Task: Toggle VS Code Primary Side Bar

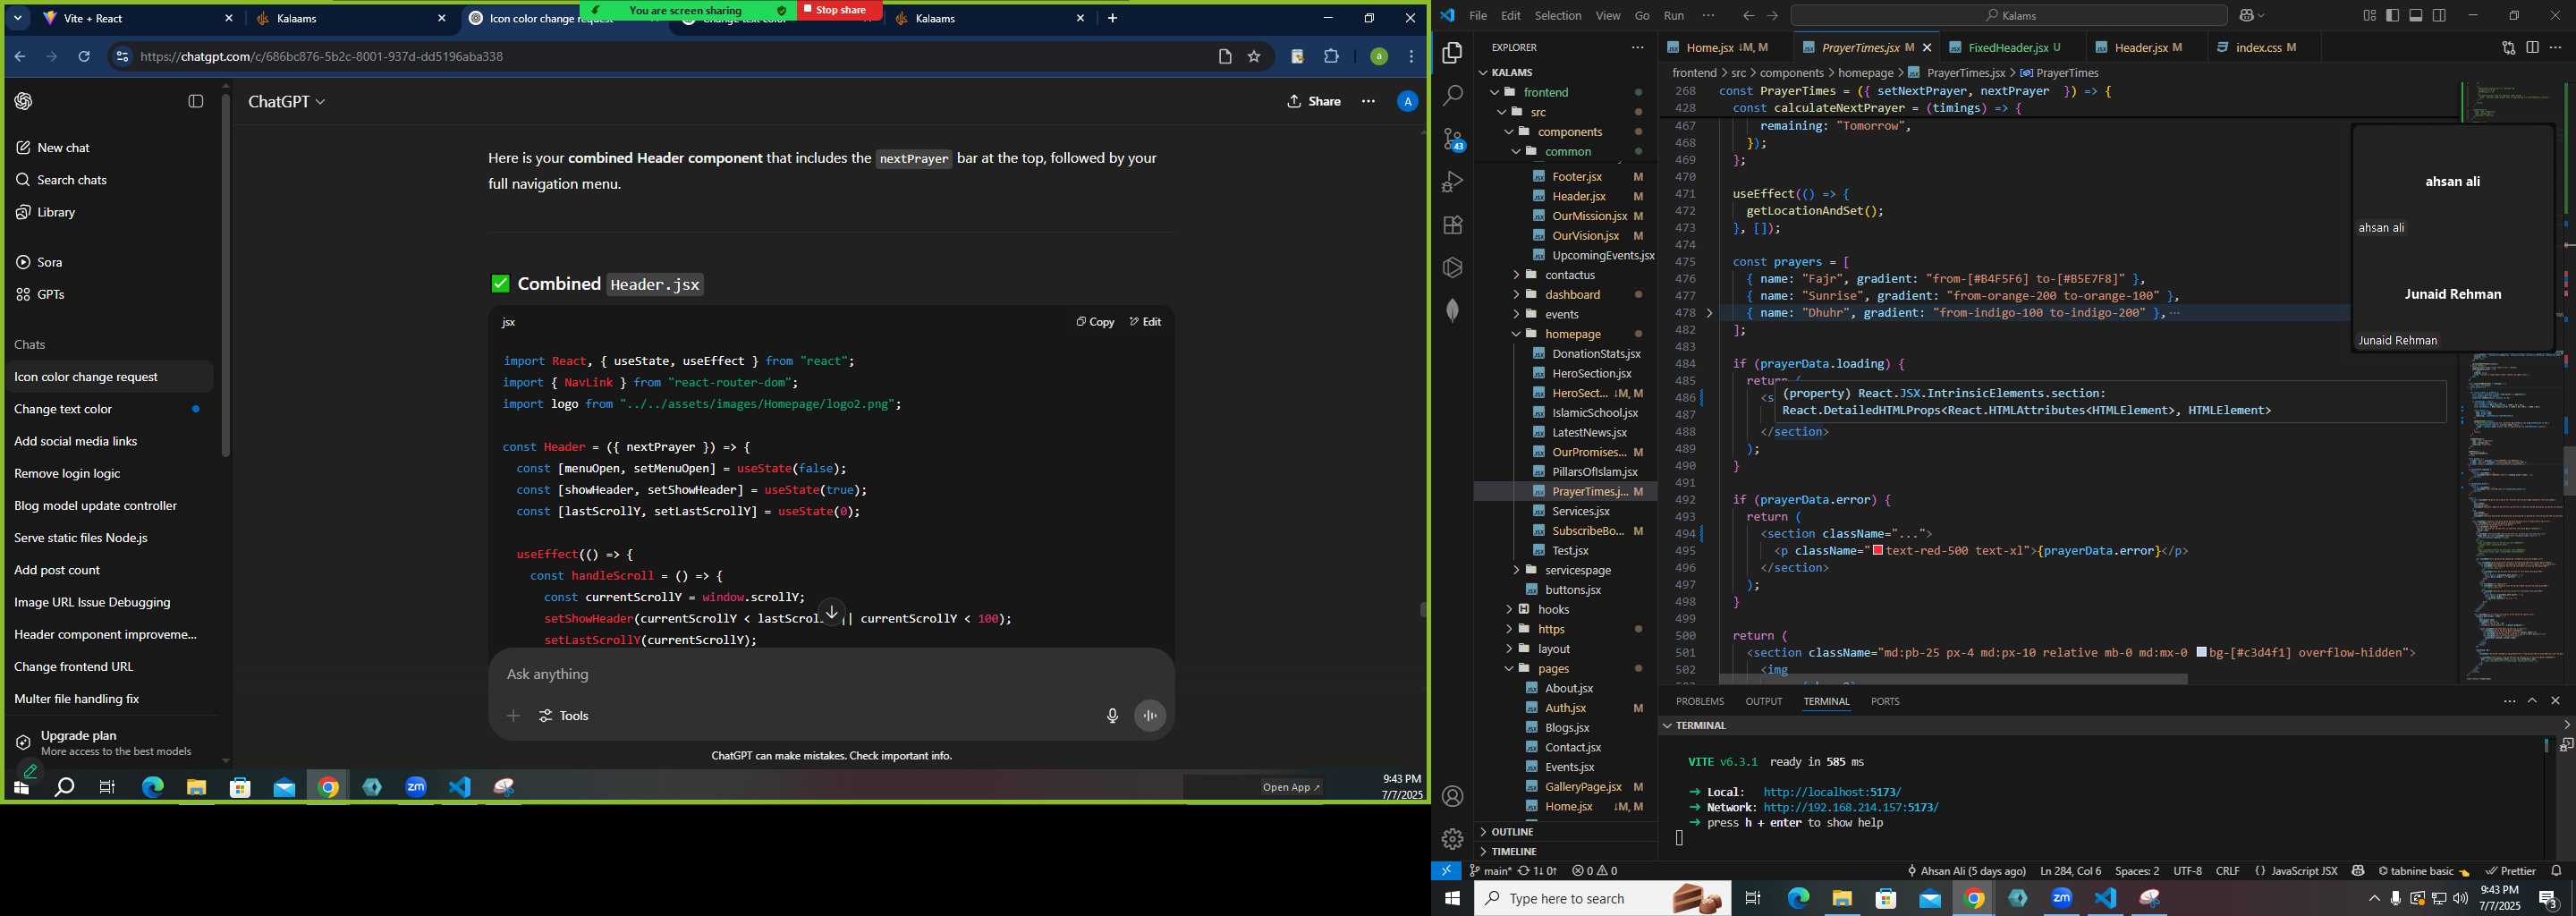Action: point(2392,16)
